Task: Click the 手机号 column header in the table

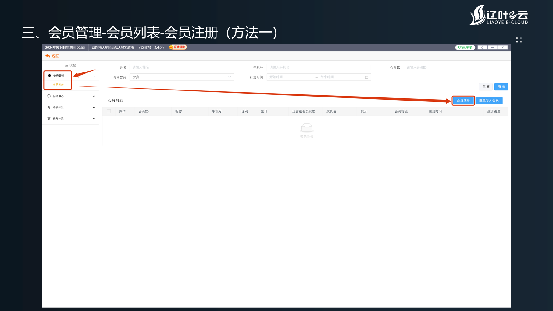Action: pyautogui.click(x=217, y=111)
